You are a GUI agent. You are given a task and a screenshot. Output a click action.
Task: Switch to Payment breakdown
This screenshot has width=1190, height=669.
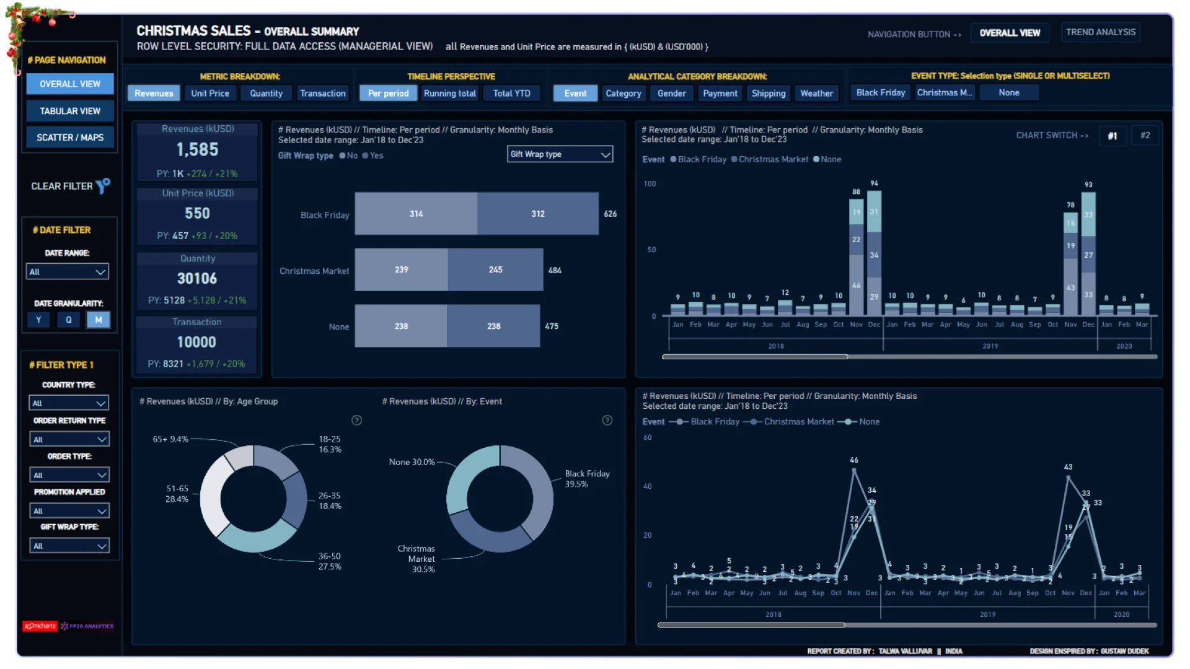pos(720,94)
